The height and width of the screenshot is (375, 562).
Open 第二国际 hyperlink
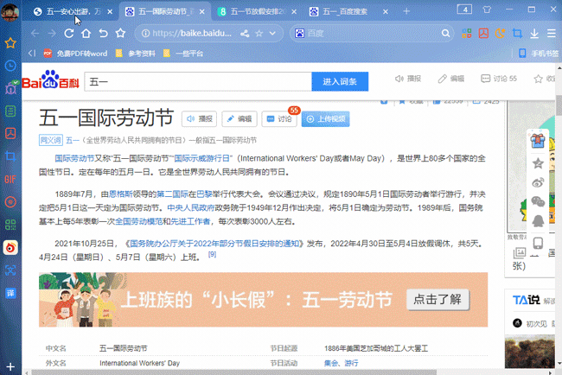[x=172, y=194]
